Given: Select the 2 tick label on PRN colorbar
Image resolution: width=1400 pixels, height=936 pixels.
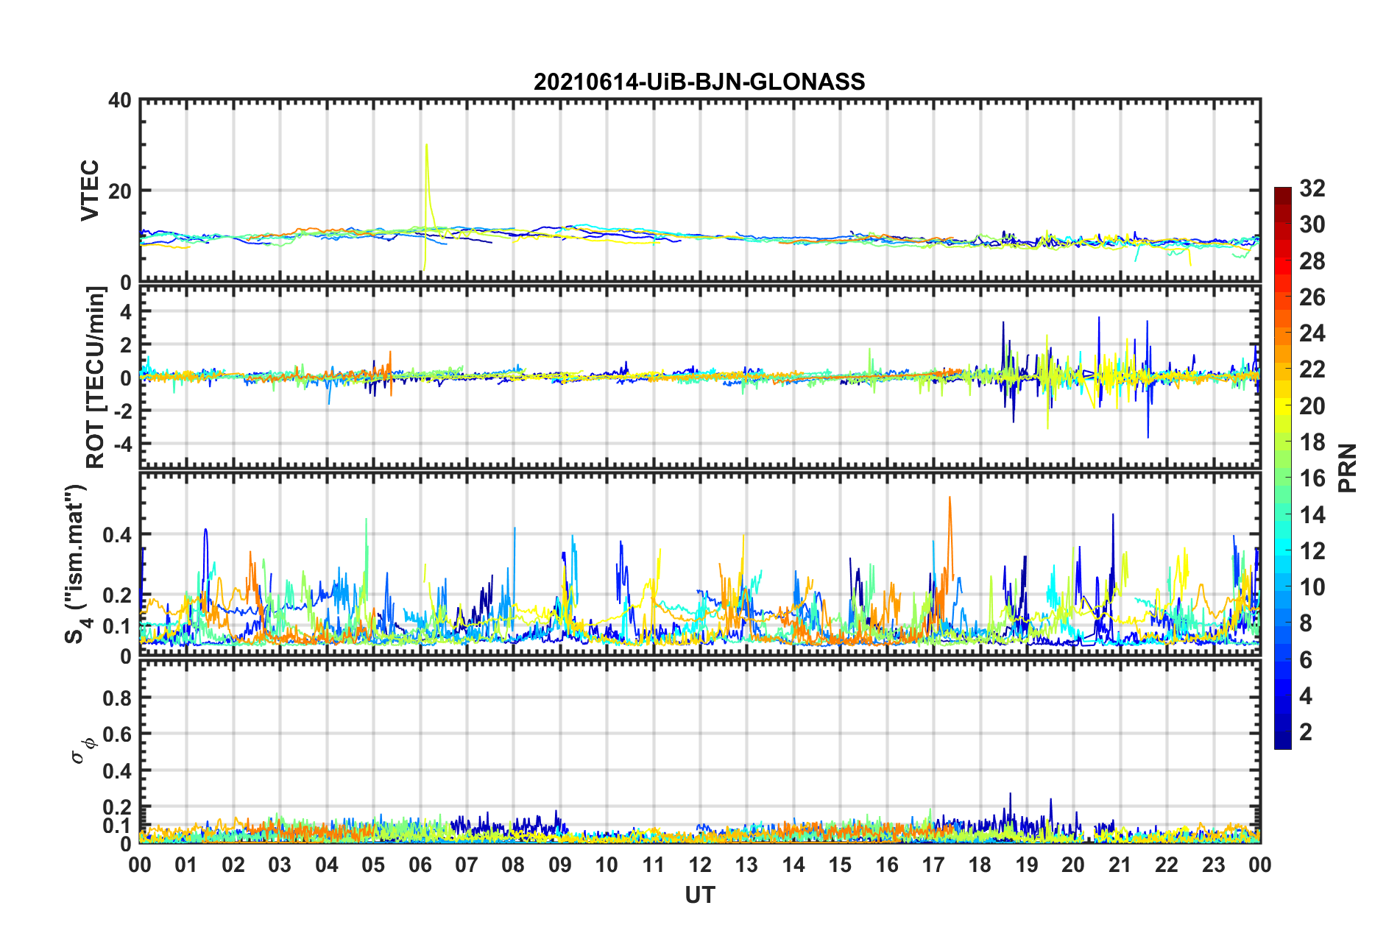Looking at the screenshot, I should (1306, 732).
